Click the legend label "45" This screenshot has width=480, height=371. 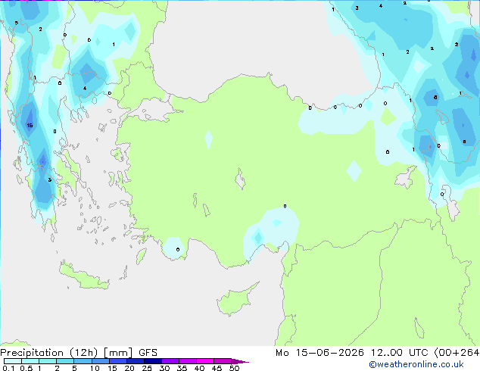217,368
